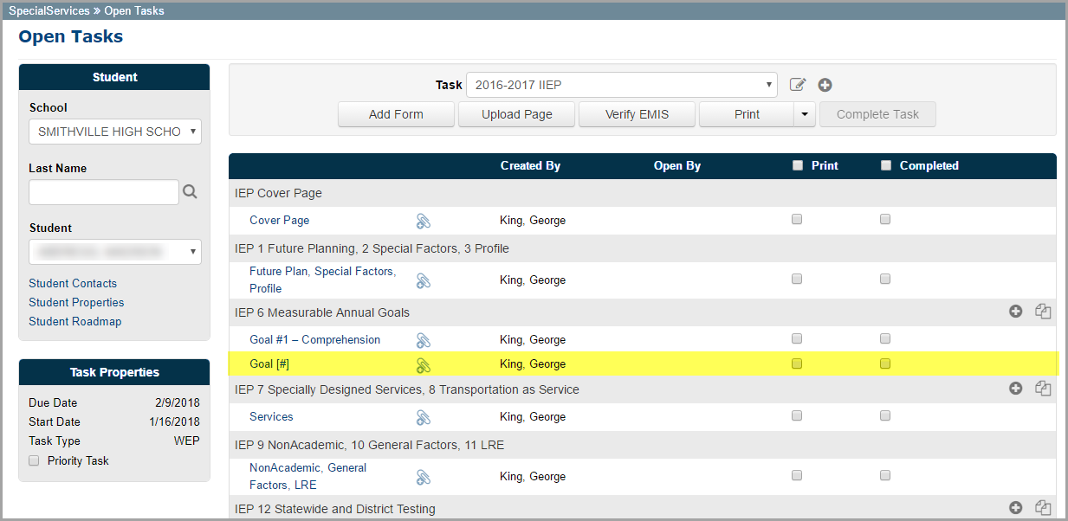This screenshot has width=1068, height=521.
Task: Open the Services form link
Action: point(271,416)
